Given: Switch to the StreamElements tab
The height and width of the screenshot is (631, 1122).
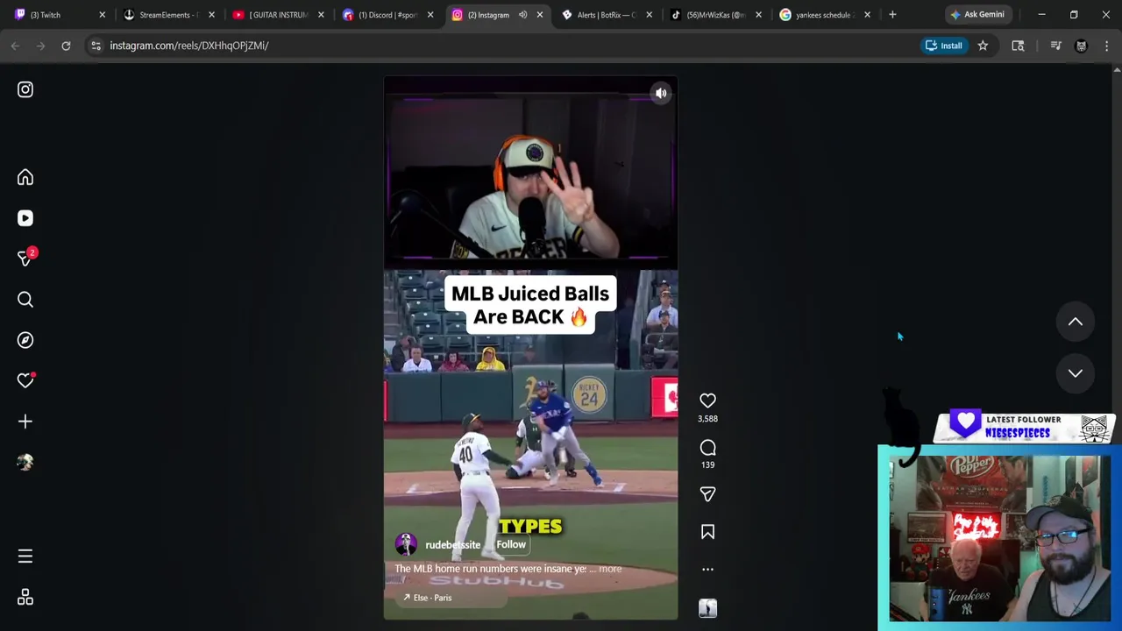Looking at the screenshot, I should pyautogui.click(x=167, y=15).
